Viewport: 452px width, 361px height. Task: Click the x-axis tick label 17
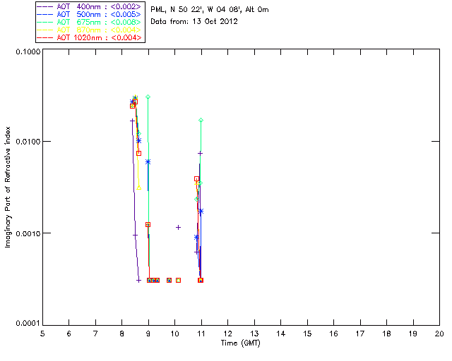pos(360,334)
